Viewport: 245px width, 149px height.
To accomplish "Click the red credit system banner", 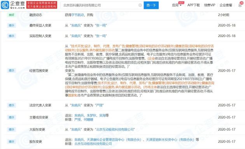I will [x=42, y=5].
